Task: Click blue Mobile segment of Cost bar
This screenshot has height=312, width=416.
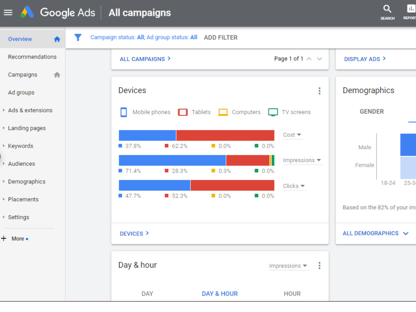Action: click(x=147, y=135)
